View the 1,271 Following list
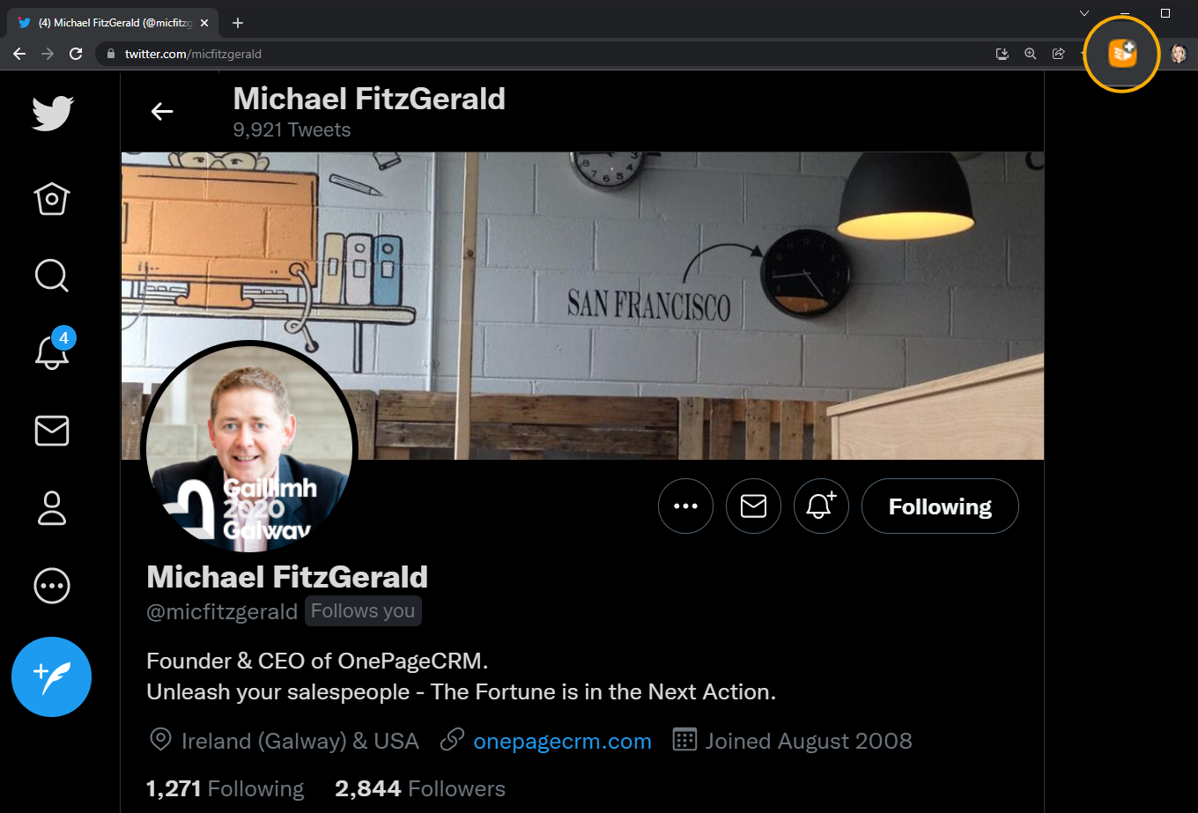This screenshot has height=813, width=1198. coord(225,788)
